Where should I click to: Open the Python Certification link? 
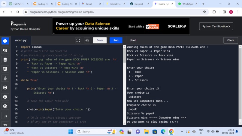click(x=216, y=26)
